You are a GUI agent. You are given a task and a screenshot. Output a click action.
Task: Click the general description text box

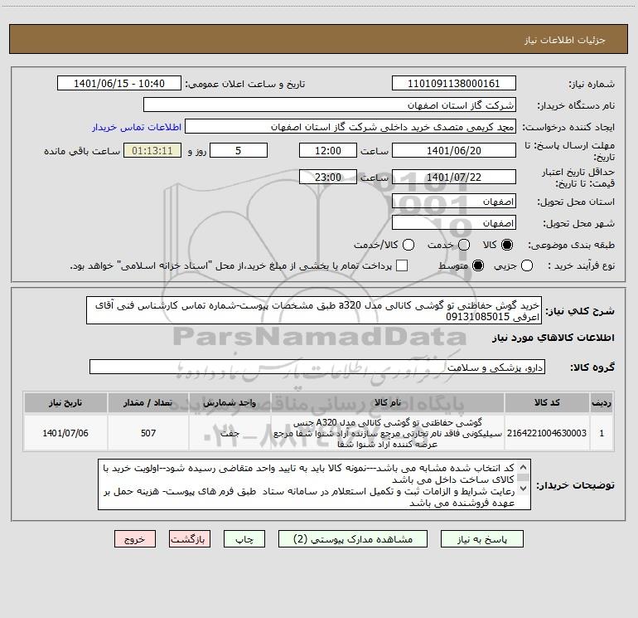point(314,310)
